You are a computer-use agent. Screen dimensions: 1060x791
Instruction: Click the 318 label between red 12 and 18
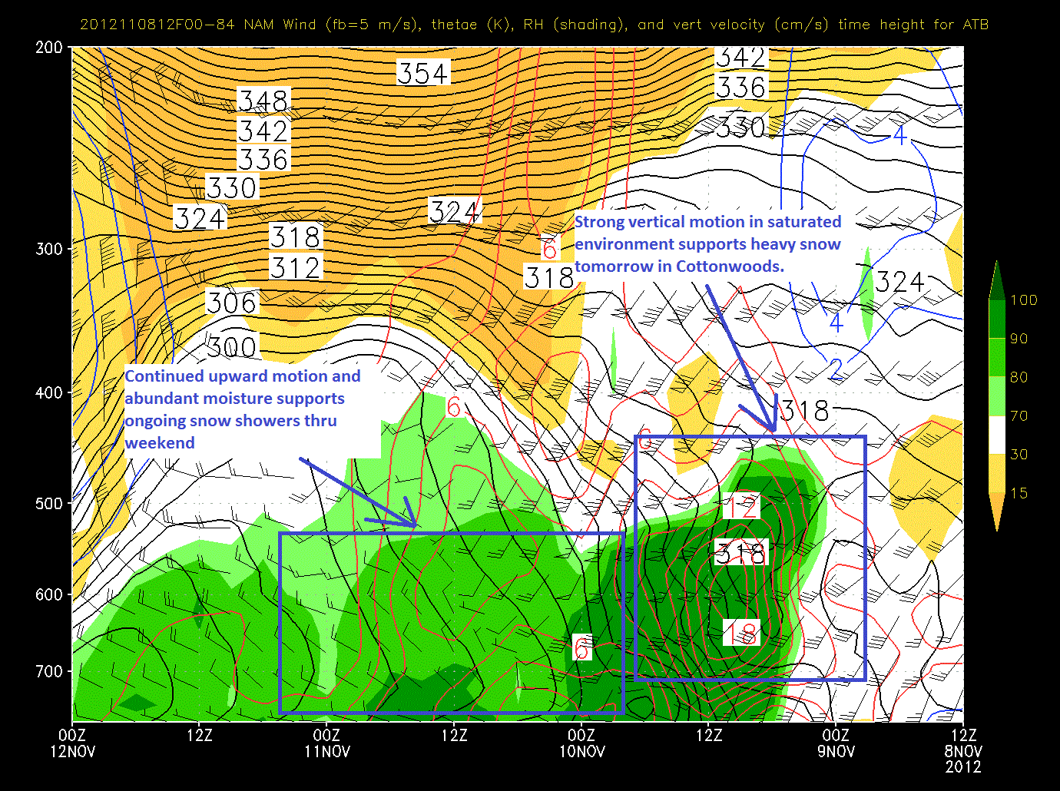(x=740, y=553)
